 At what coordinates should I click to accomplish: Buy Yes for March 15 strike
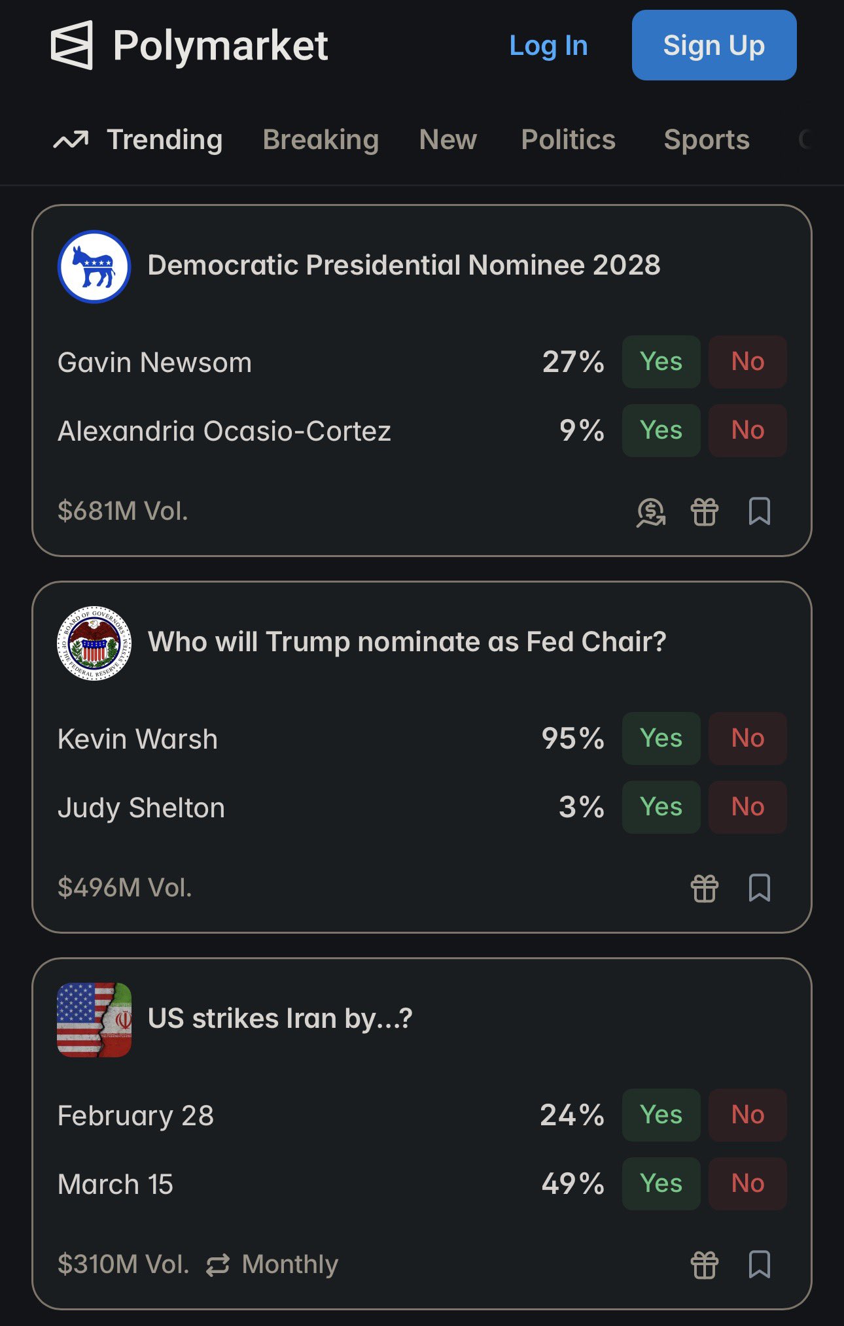coord(661,1183)
